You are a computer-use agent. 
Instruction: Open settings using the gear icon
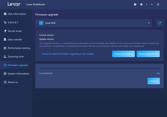tap(141, 4)
